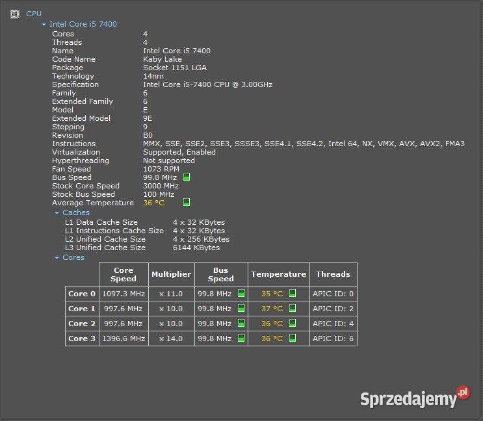The image size is (483, 421).
Task: Click the Revision B0 value
Action: (148, 135)
